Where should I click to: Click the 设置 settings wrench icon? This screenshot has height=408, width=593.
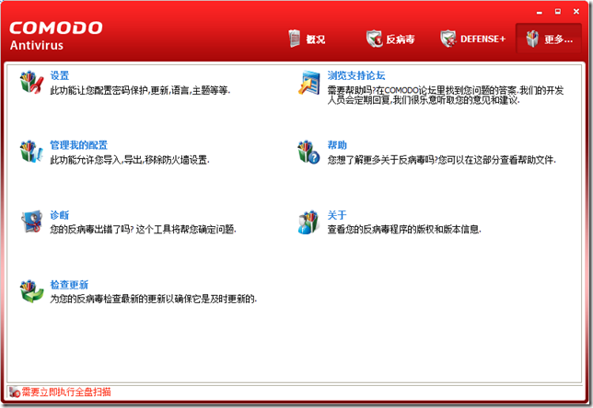click(x=31, y=82)
